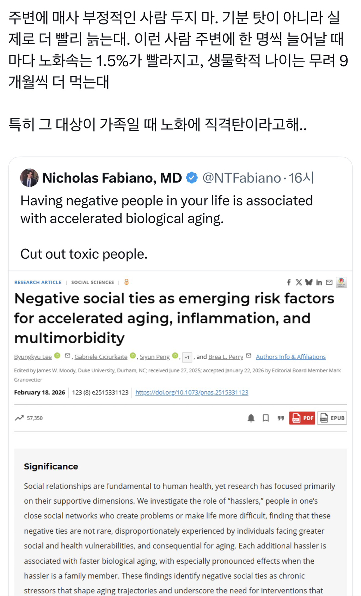
Task: Click the @NTFabiano handle
Action: coord(241,178)
